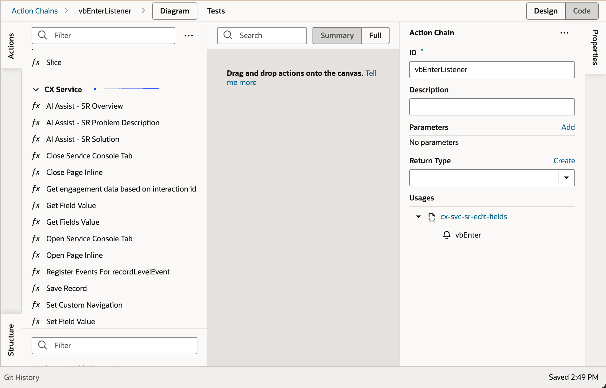The image size is (606, 388).
Task: Click the vbEnter bell event icon
Action: pos(447,235)
